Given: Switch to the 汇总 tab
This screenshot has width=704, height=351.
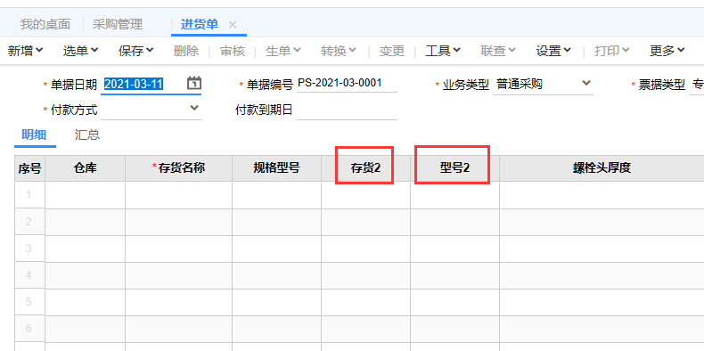Looking at the screenshot, I should (87, 135).
